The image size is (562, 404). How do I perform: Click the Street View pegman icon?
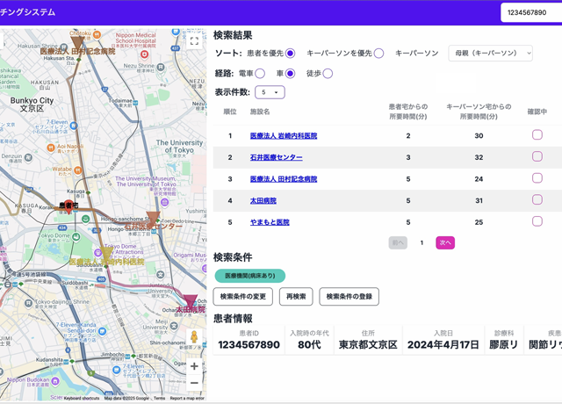point(194,338)
